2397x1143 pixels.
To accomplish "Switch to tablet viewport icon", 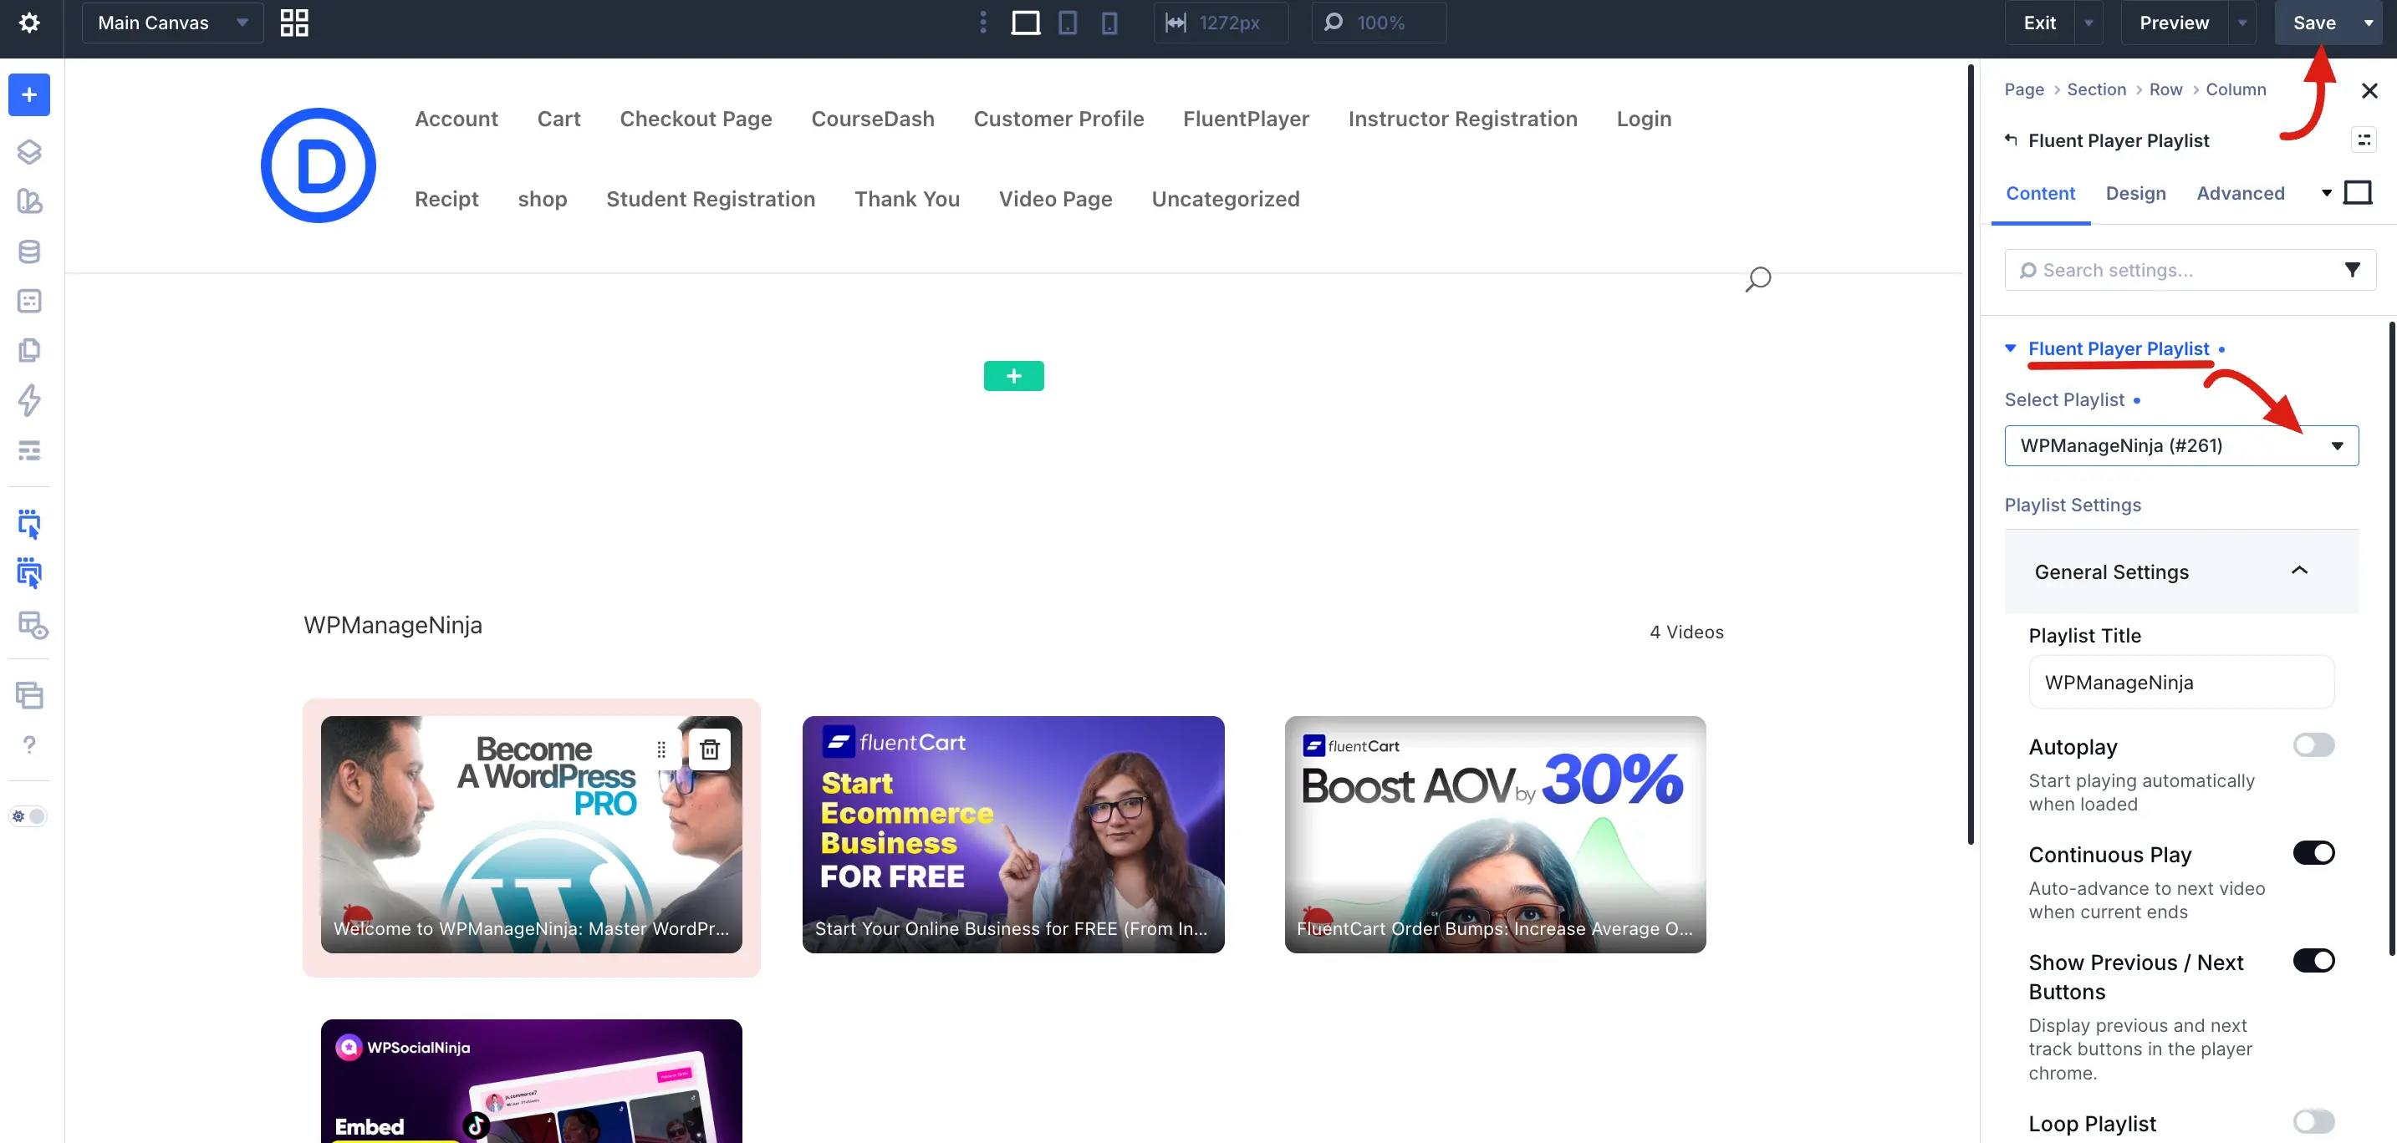I will (1068, 23).
